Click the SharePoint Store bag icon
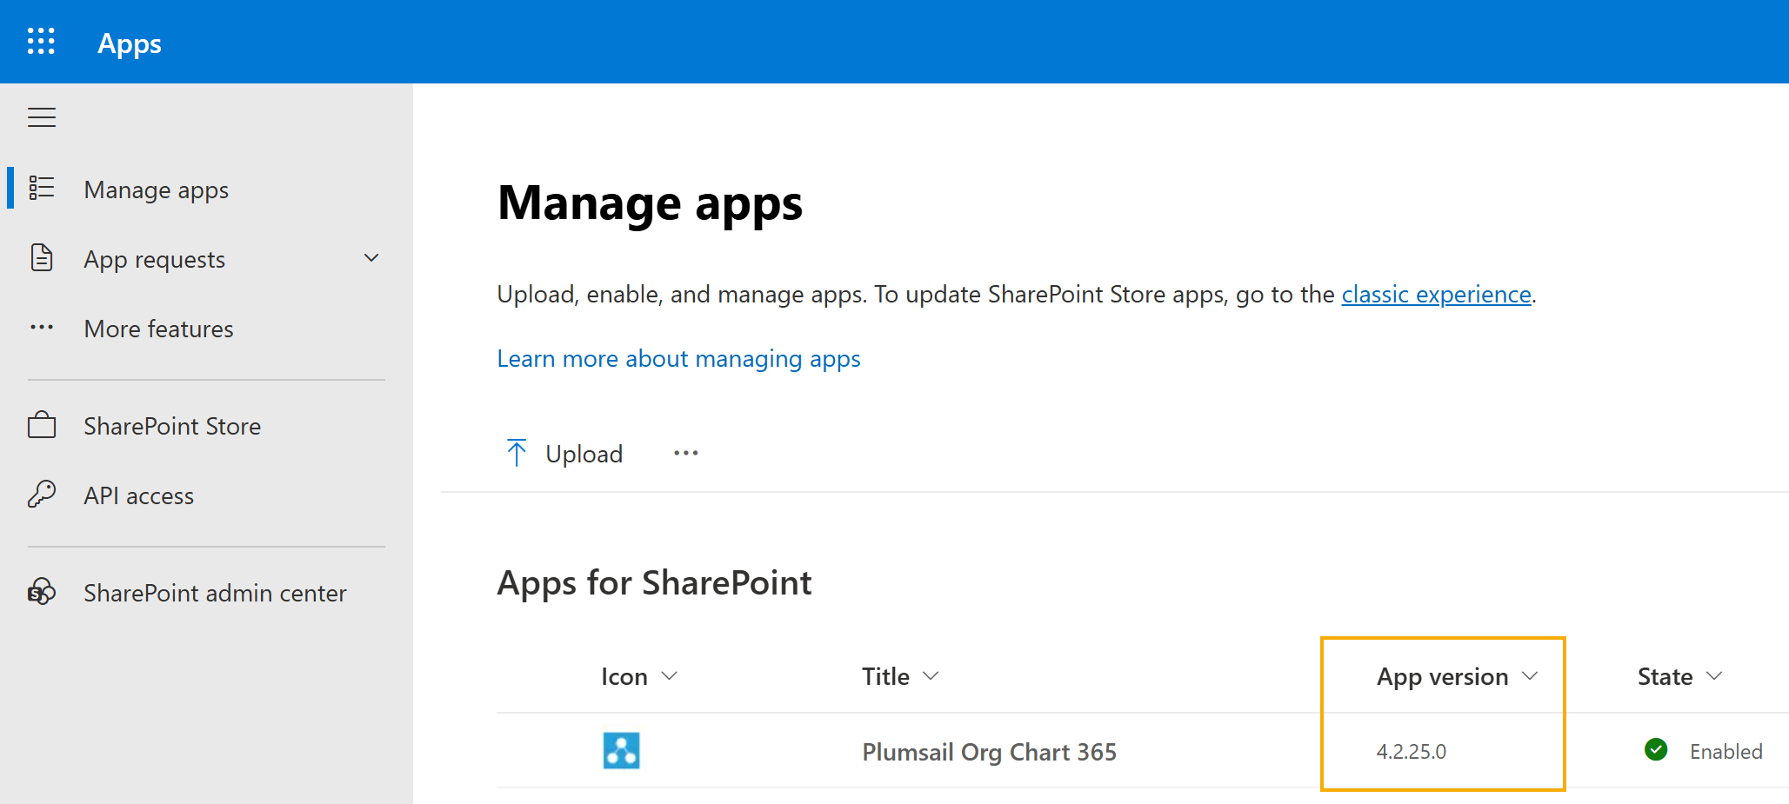1789x804 pixels. point(41,425)
